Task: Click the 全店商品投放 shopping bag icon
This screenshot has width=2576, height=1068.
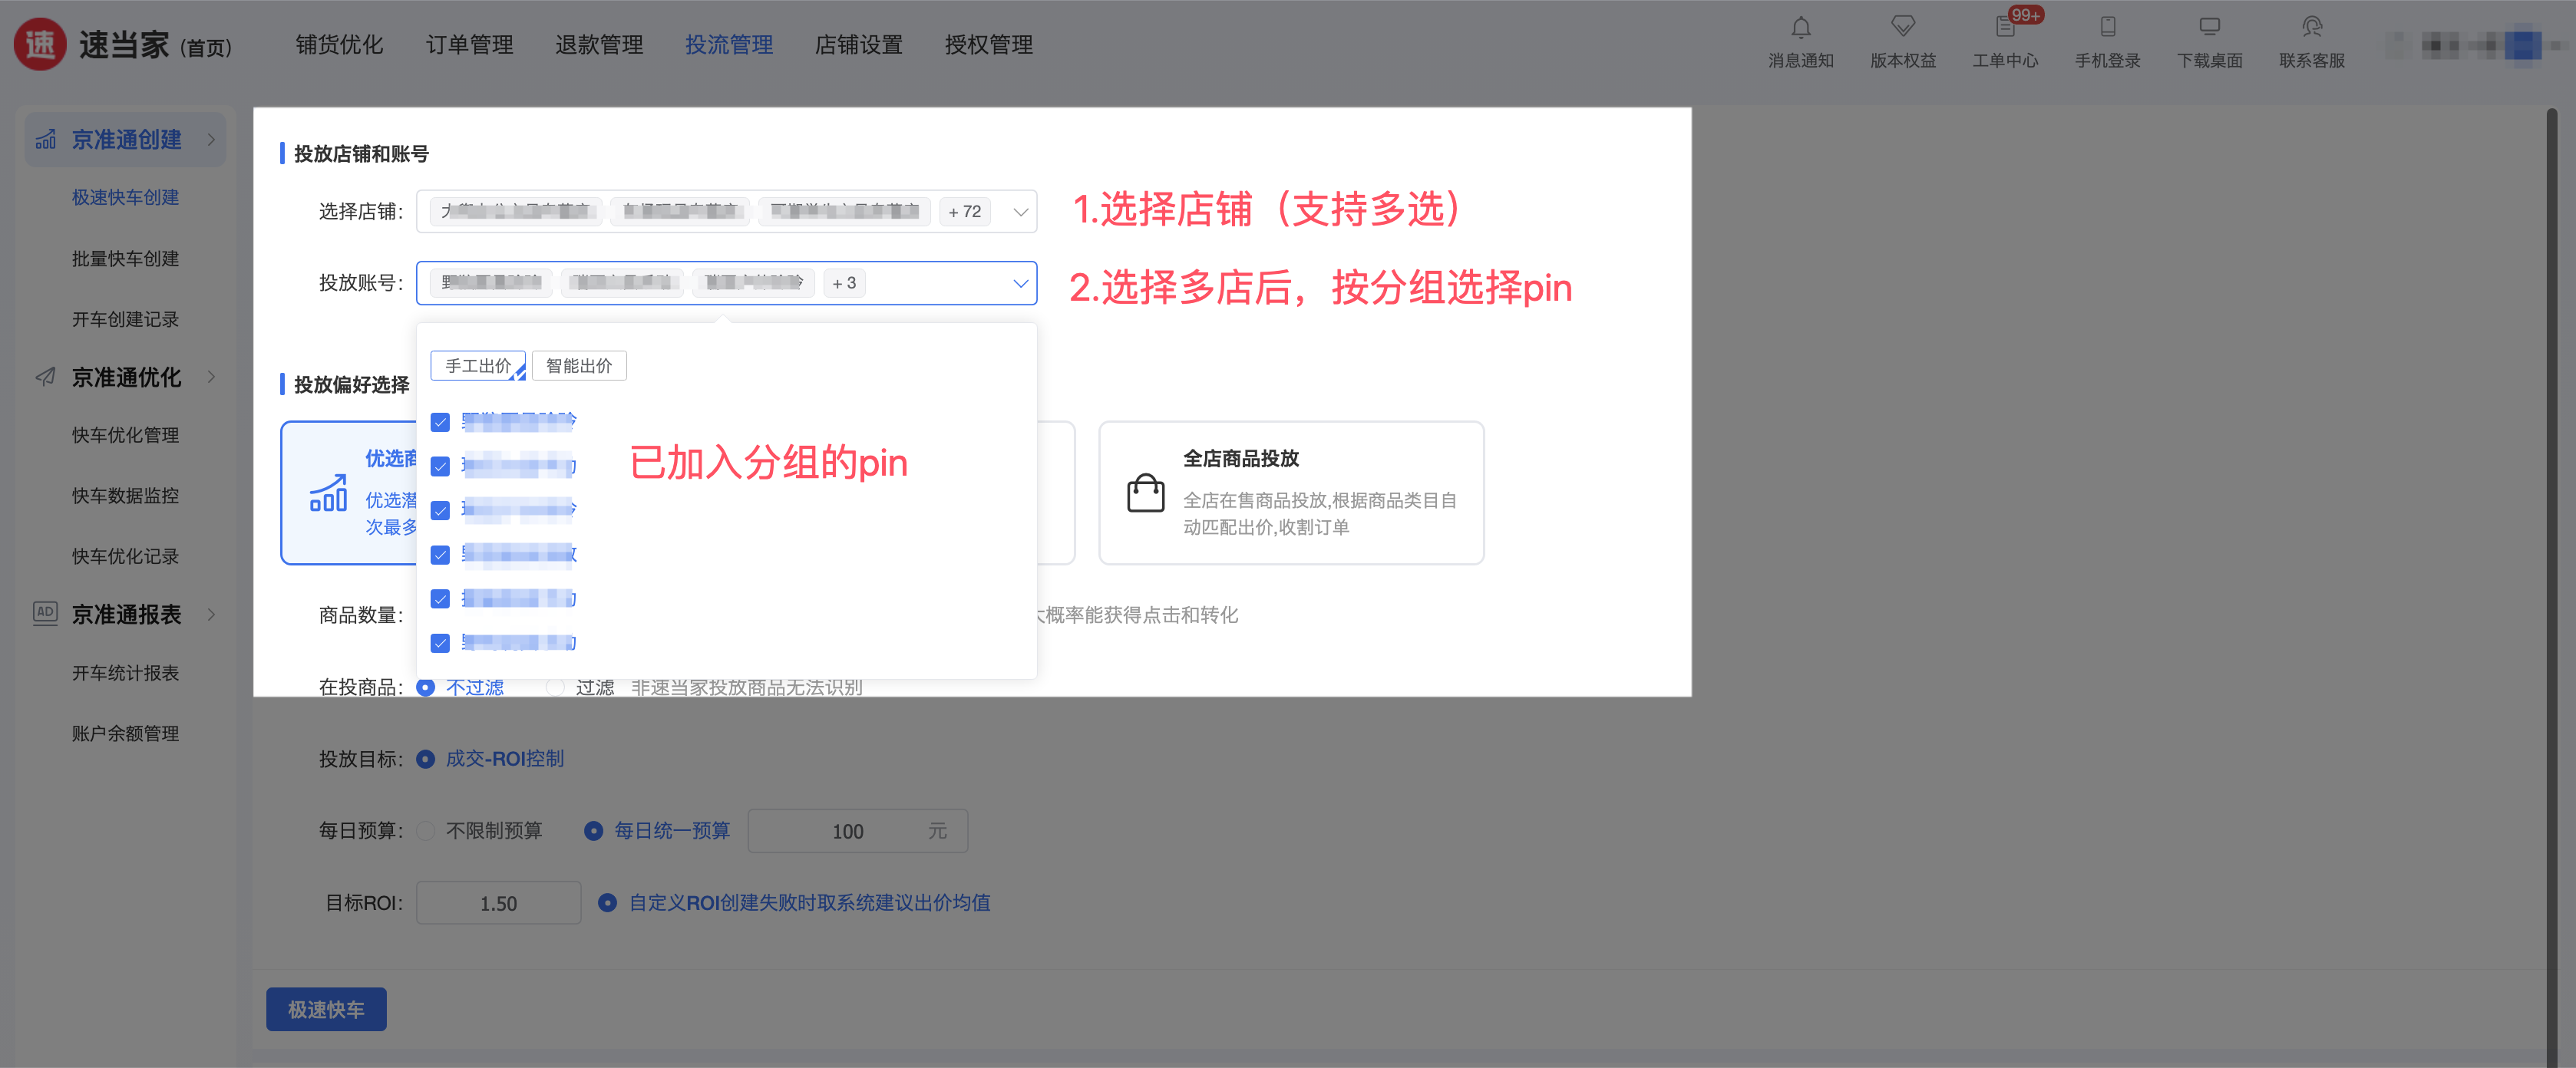Action: coord(1145,493)
